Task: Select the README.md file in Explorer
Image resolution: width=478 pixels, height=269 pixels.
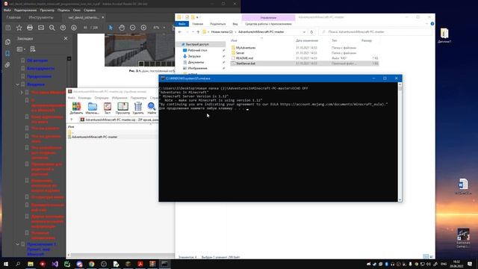Action: (x=244, y=58)
